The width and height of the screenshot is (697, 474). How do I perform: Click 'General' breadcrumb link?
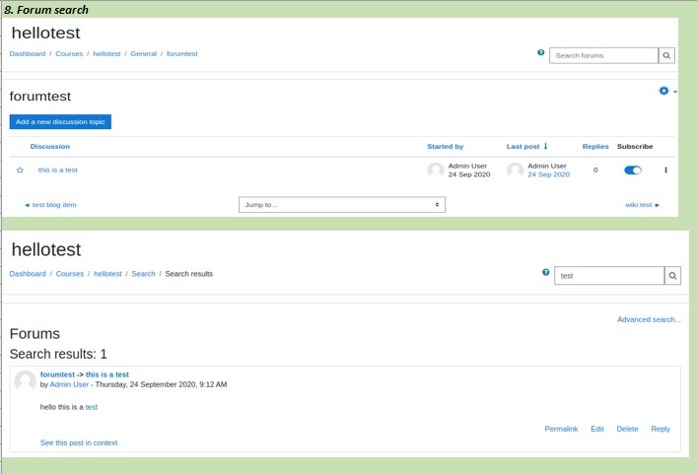(x=144, y=54)
